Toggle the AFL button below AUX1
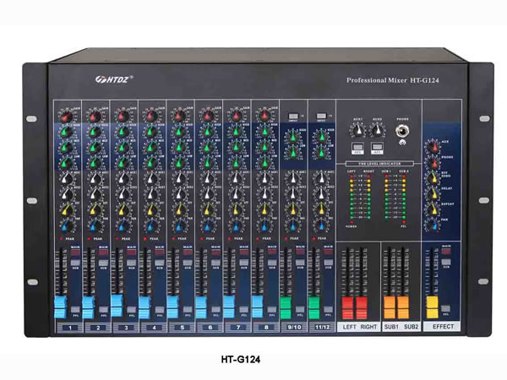 click(358, 147)
